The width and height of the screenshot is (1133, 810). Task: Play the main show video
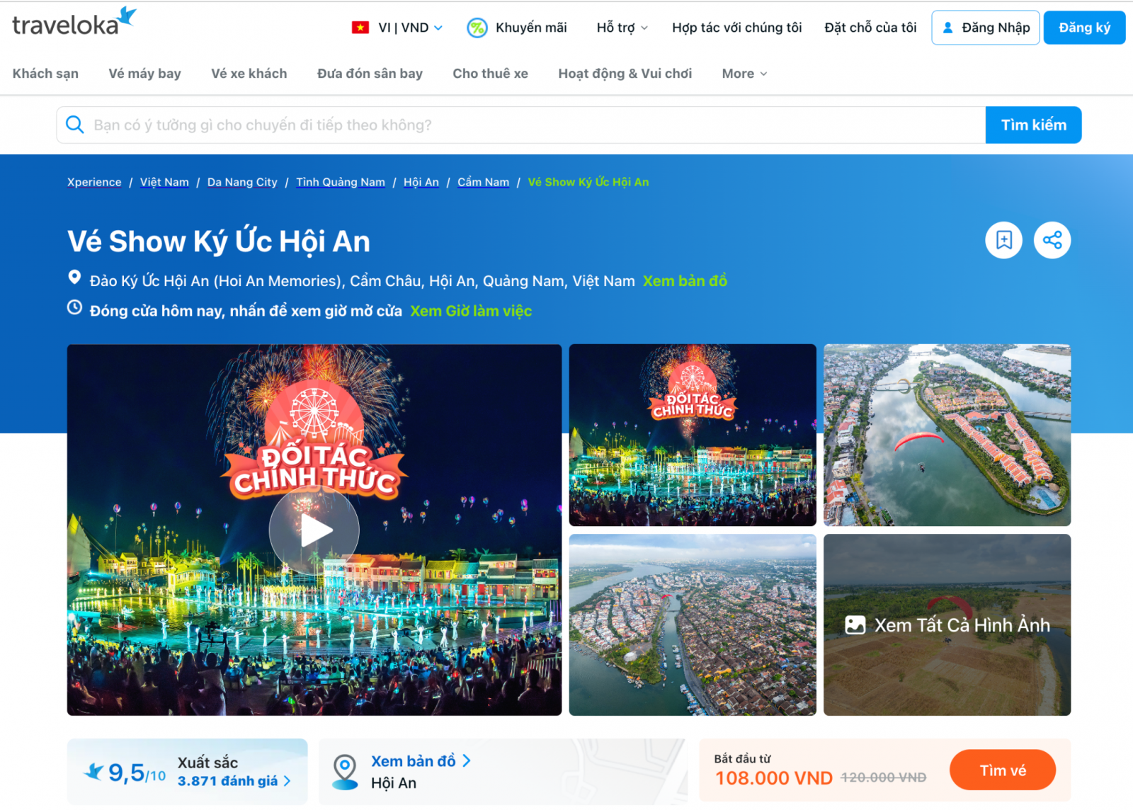click(x=314, y=530)
